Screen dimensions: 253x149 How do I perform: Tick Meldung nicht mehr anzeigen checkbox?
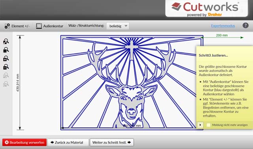[208, 125]
